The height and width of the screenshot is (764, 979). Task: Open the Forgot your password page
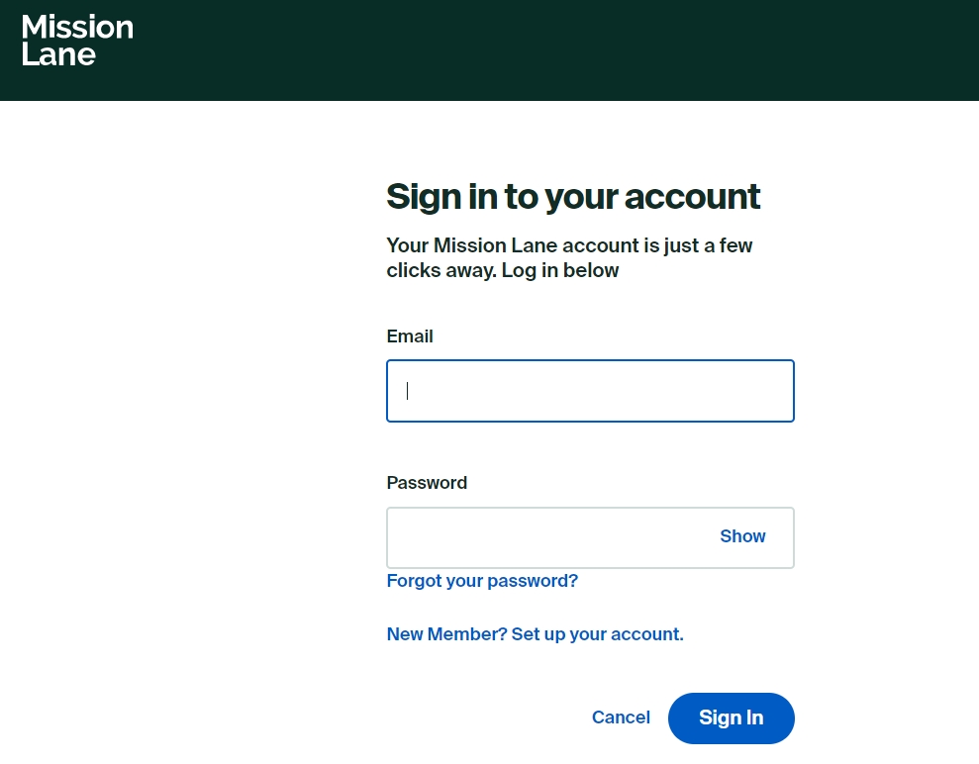tap(482, 581)
